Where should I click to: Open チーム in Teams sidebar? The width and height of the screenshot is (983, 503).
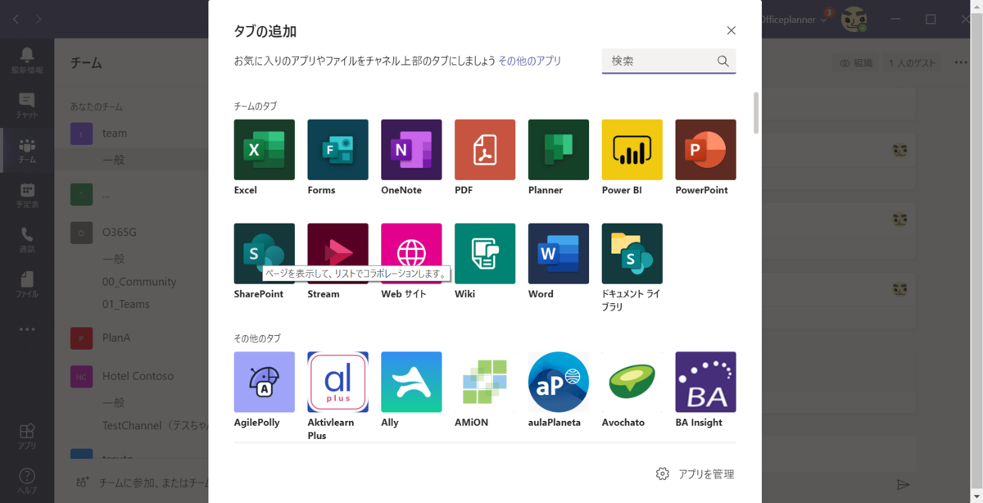27,151
